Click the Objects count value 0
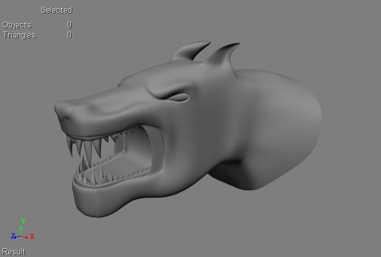This screenshot has width=381, height=257. [69, 25]
